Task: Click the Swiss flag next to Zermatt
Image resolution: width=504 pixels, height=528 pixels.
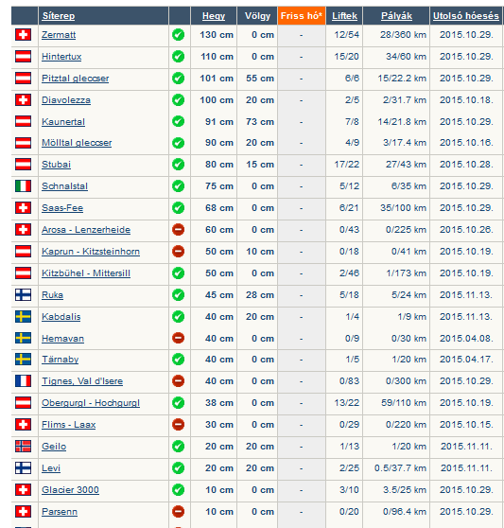Action: click(x=24, y=35)
